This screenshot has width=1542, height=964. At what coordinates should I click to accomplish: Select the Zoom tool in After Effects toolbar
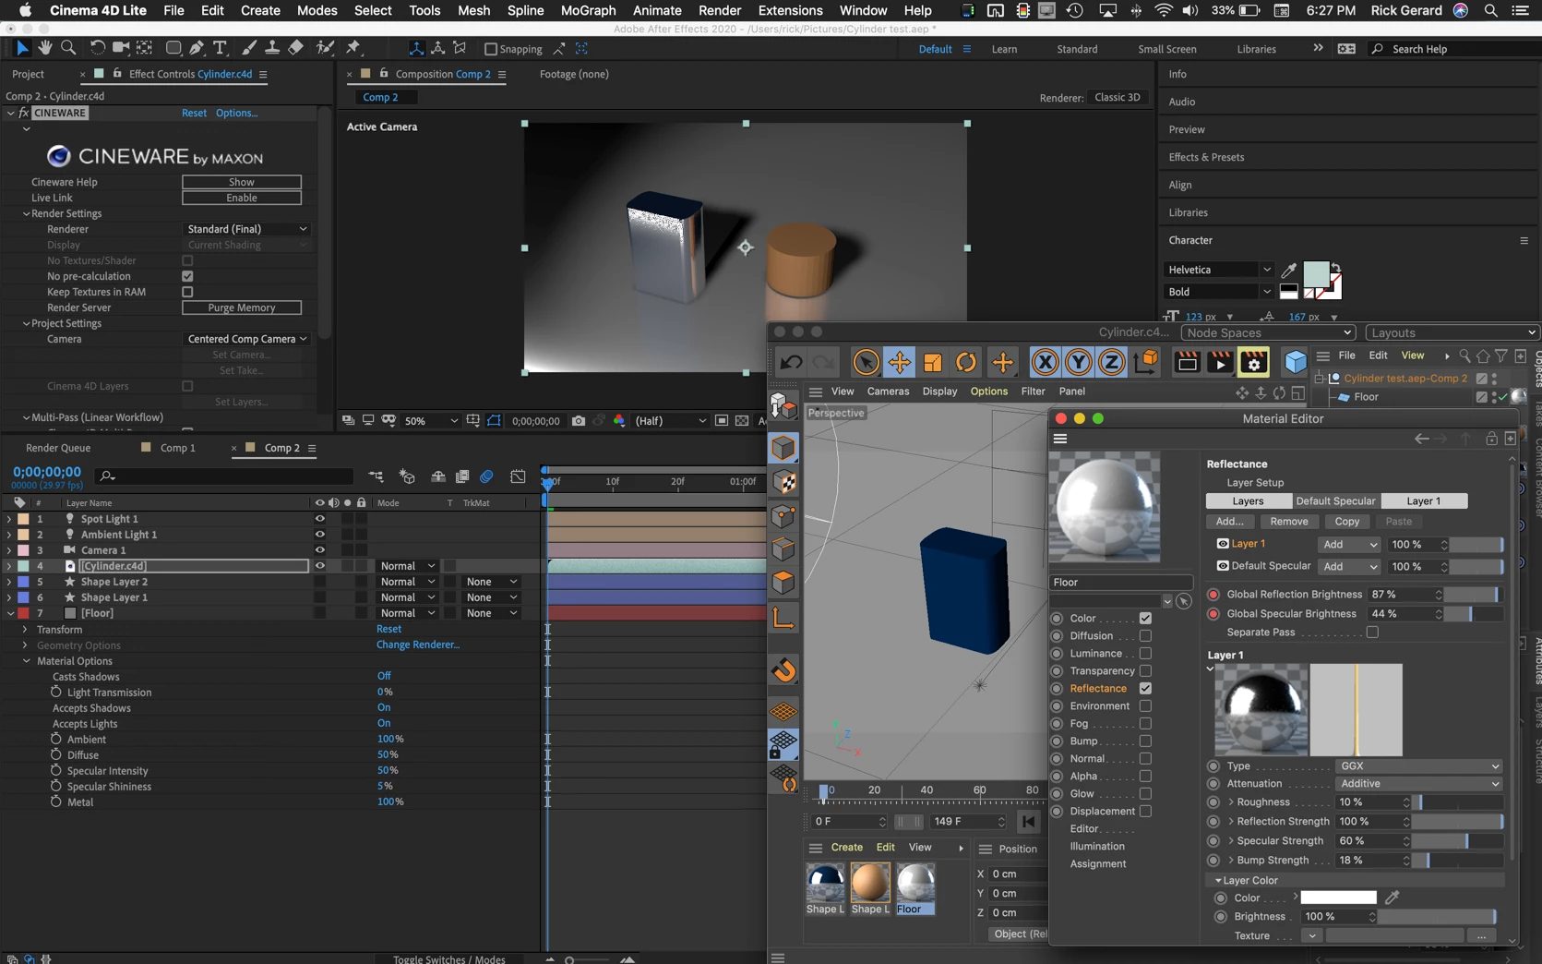[68, 48]
